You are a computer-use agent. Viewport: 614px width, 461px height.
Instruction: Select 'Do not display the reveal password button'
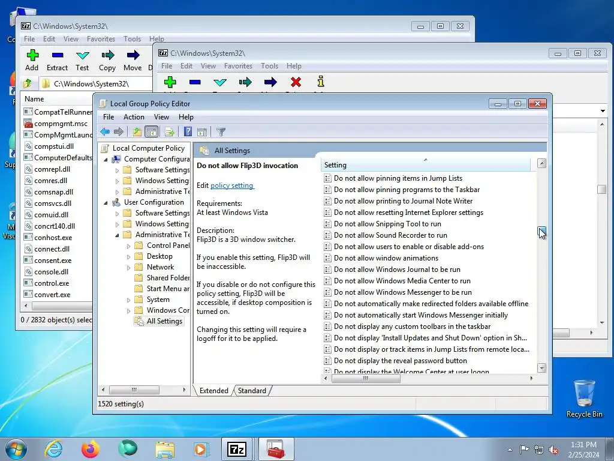click(x=400, y=361)
